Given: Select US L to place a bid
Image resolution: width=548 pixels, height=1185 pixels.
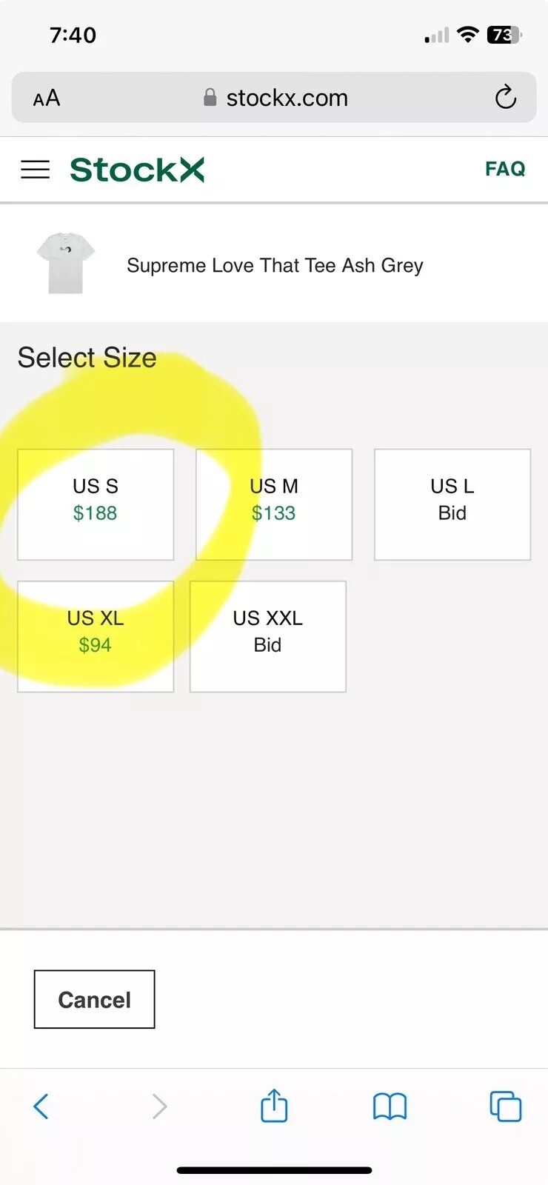Looking at the screenshot, I should point(452,504).
